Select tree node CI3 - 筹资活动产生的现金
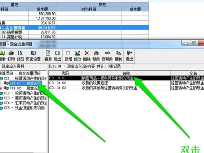The width and height of the screenshot is (204, 153). pyautogui.click(x=25, y=98)
